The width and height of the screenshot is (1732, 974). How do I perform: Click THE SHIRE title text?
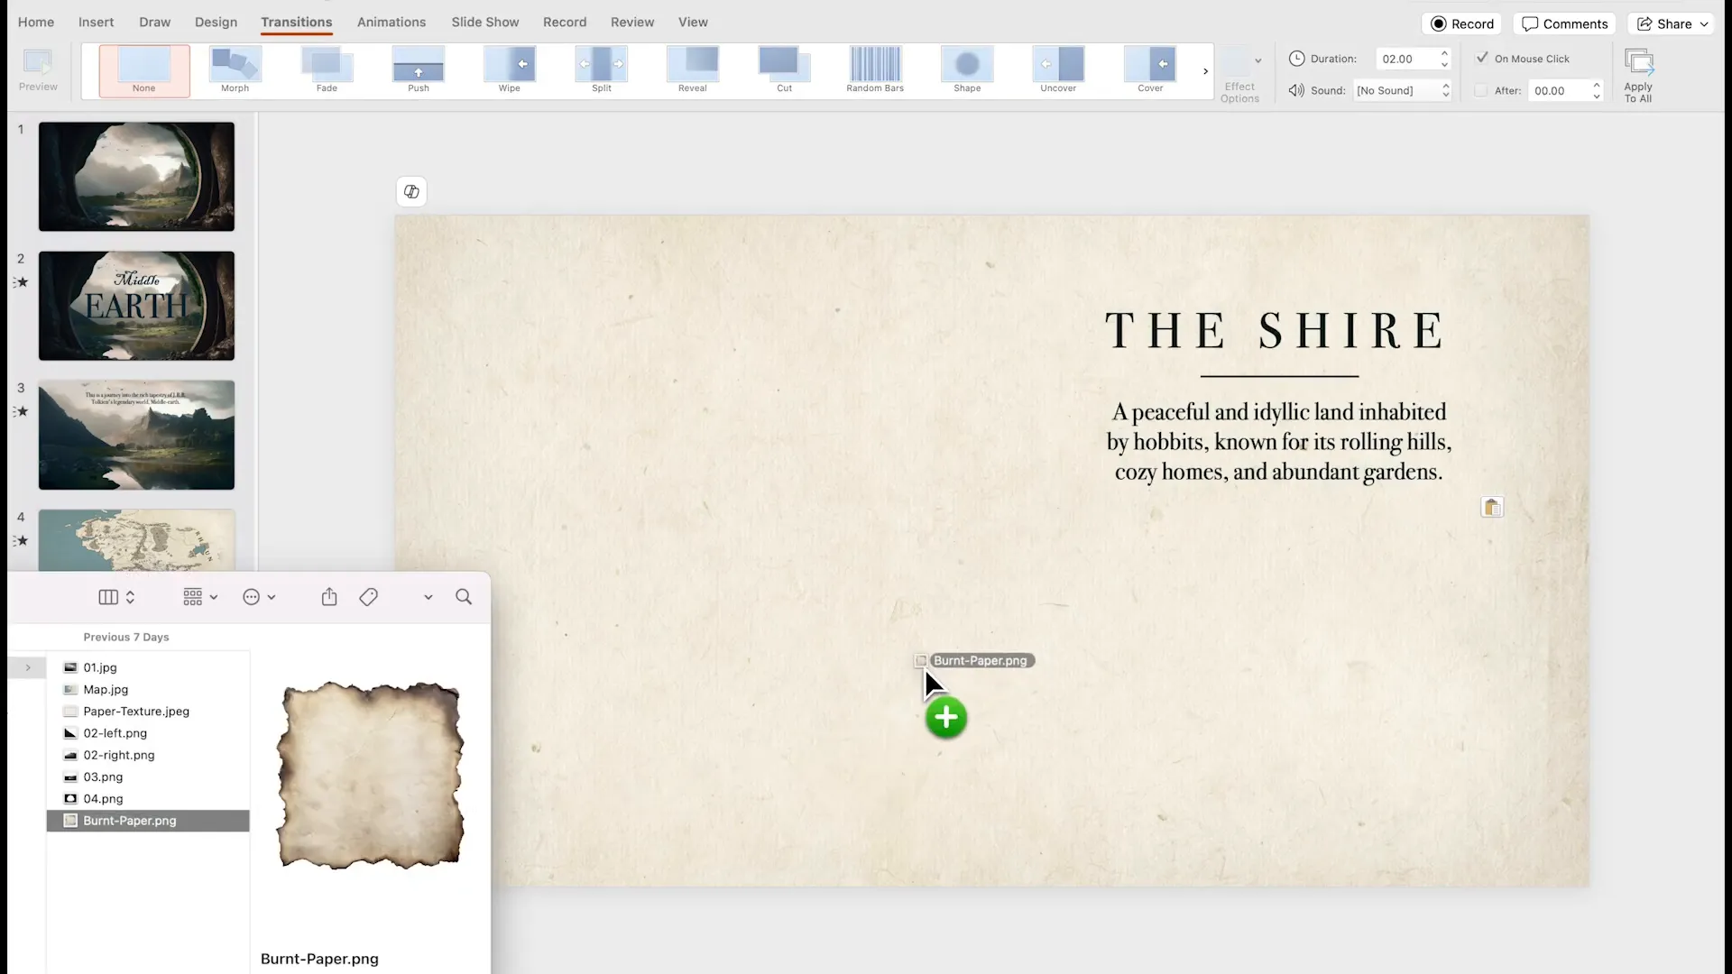pyautogui.click(x=1276, y=331)
